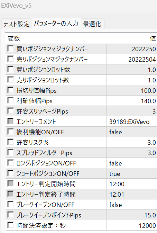Select the false value of ロングポジションON/OFF
157x233 pixels.
tap(132, 163)
